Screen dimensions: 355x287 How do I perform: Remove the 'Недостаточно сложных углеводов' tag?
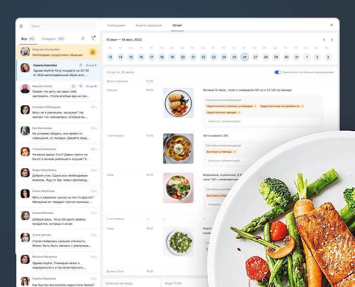(x=255, y=106)
